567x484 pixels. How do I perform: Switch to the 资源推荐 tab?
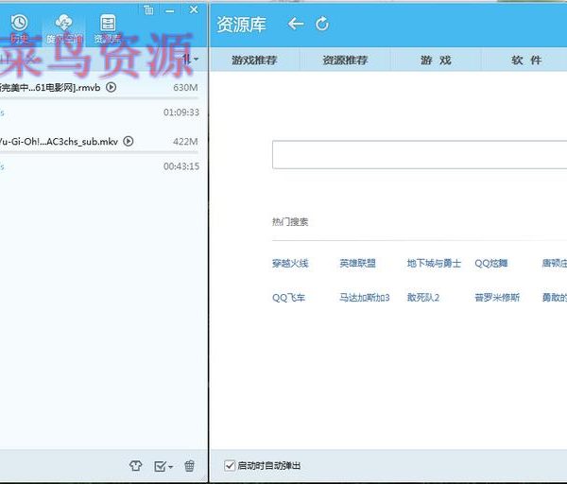click(x=345, y=60)
